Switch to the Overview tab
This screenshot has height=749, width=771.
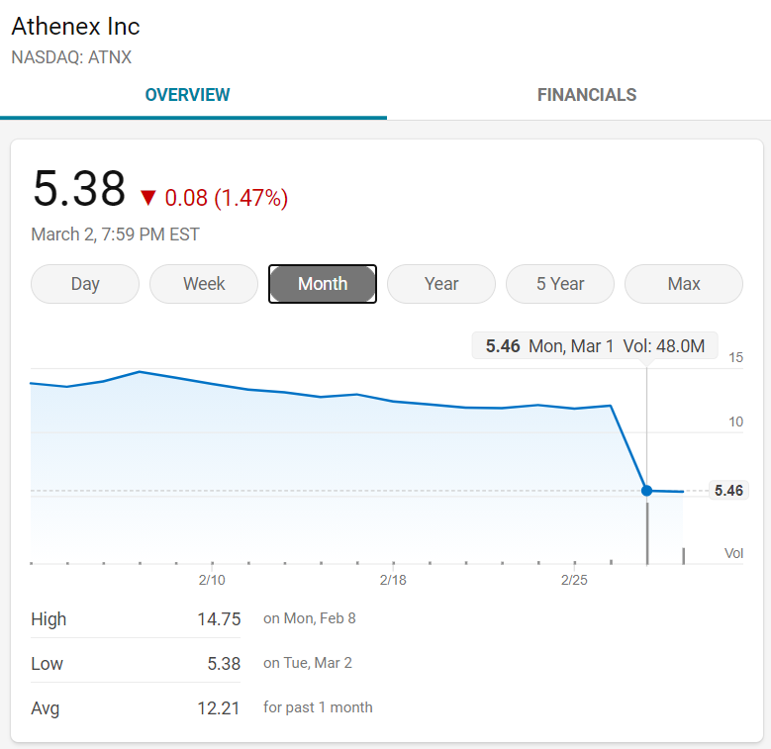(187, 95)
